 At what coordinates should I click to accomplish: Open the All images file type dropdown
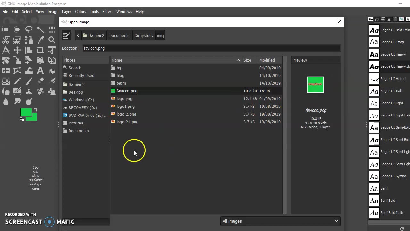pyautogui.click(x=281, y=221)
